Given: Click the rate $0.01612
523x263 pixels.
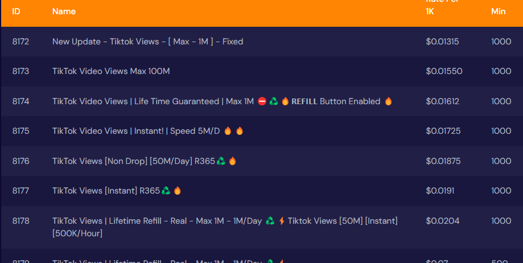Looking at the screenshot, I should pyautogui.click(x=442, y=101).
